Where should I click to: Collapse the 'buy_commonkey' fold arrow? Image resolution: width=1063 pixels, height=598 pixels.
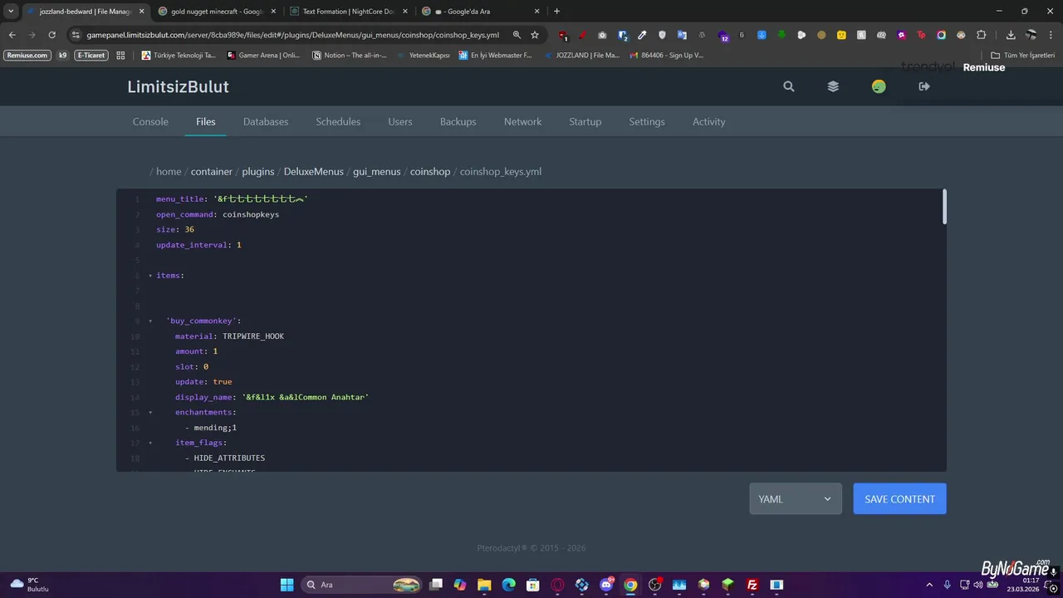pos(150,321)
